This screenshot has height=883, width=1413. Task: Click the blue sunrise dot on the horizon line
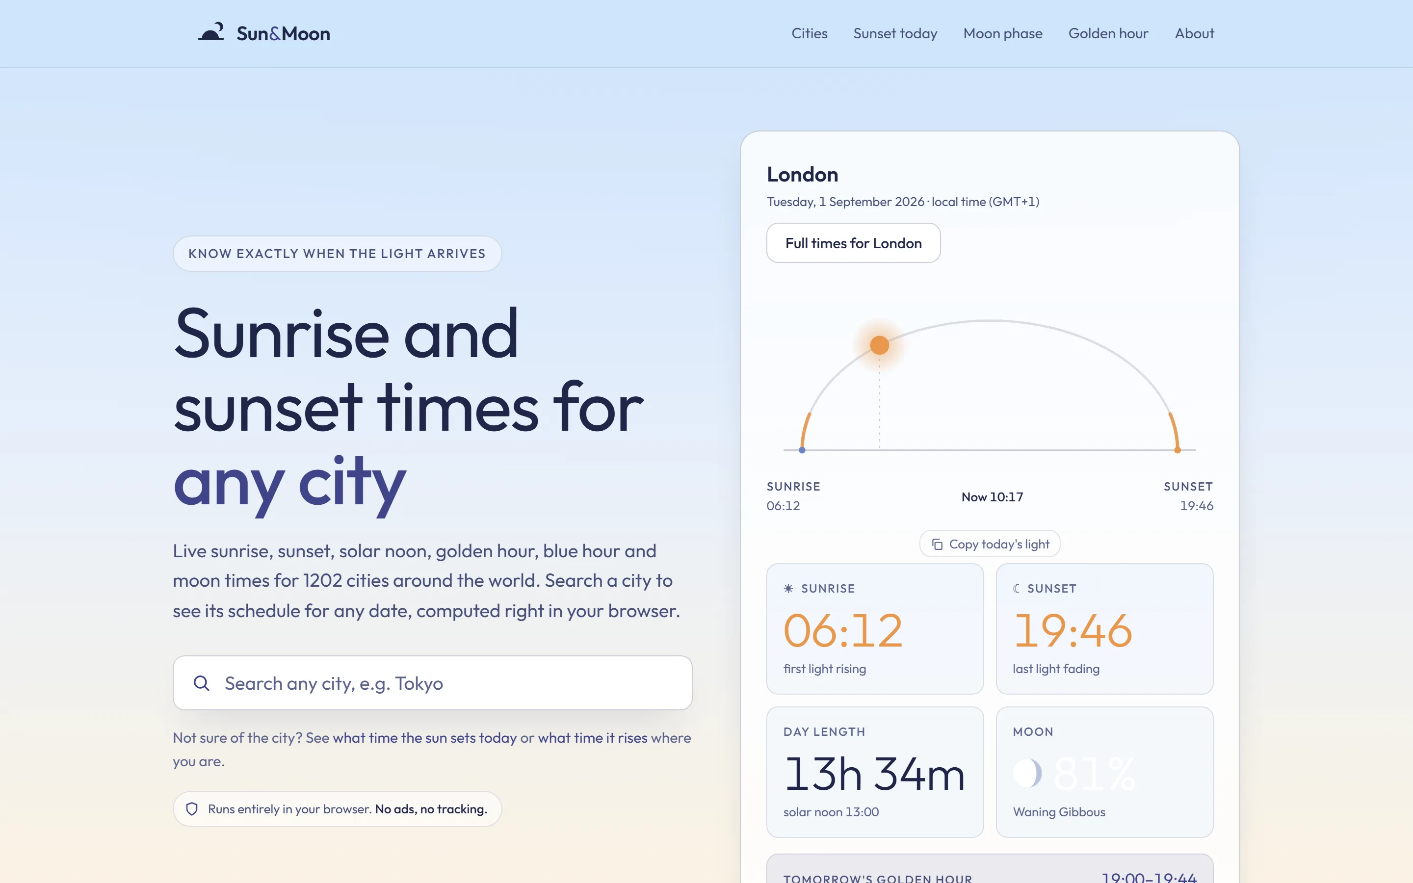[802, 450]
